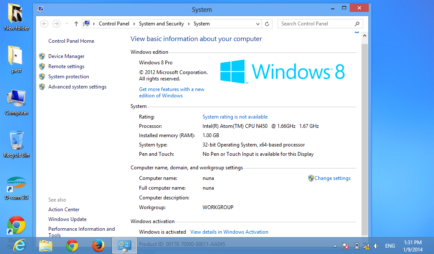434x254 pixels.
Task: Click Get more features with a new edition link
Action: 172,92
